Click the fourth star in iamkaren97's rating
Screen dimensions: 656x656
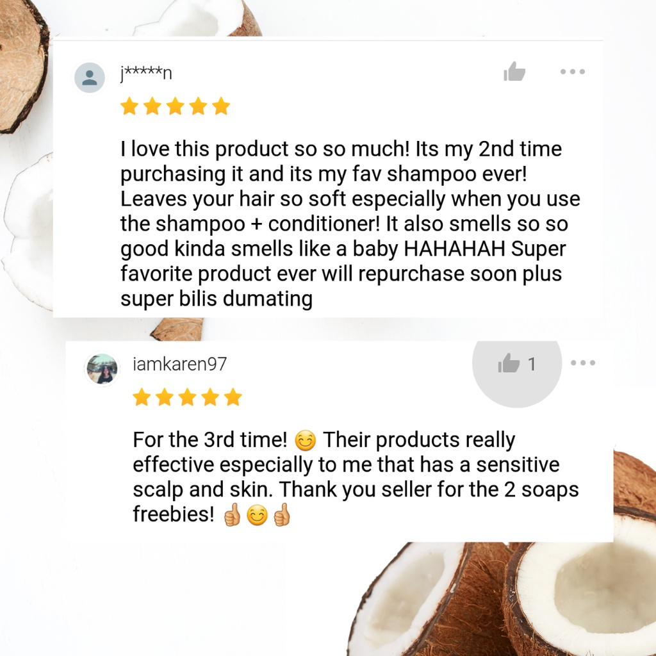[x=210, y=397]
